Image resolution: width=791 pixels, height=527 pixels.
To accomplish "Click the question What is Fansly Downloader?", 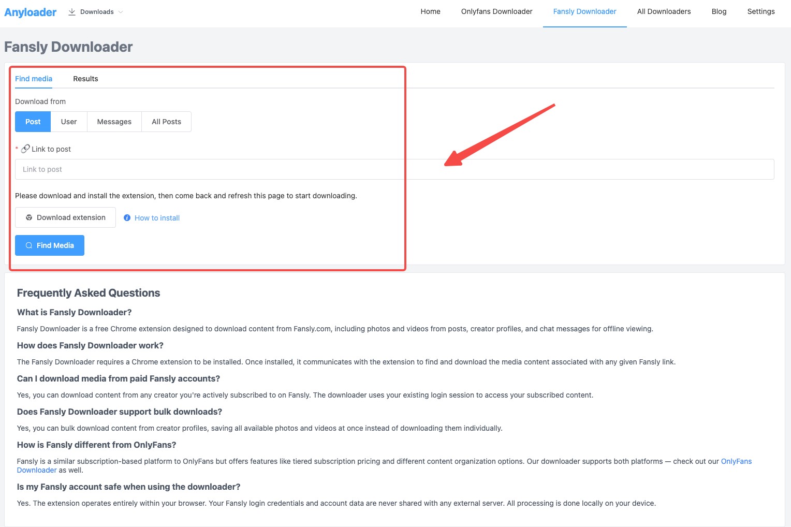I will pyautogui.click(x=74, y=312).
